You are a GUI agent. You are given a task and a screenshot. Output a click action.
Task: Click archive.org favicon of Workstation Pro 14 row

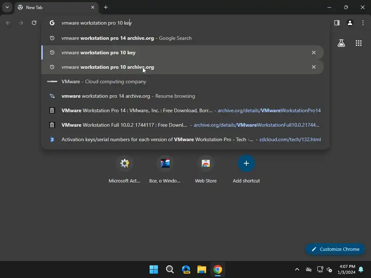pyautogui.click(x=52, y=110)
